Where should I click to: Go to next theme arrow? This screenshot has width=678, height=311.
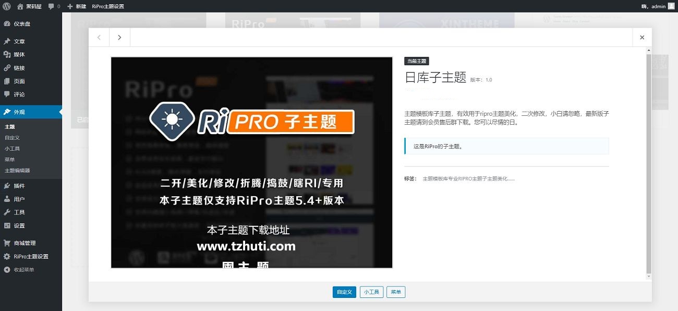(x=119, y=38)
